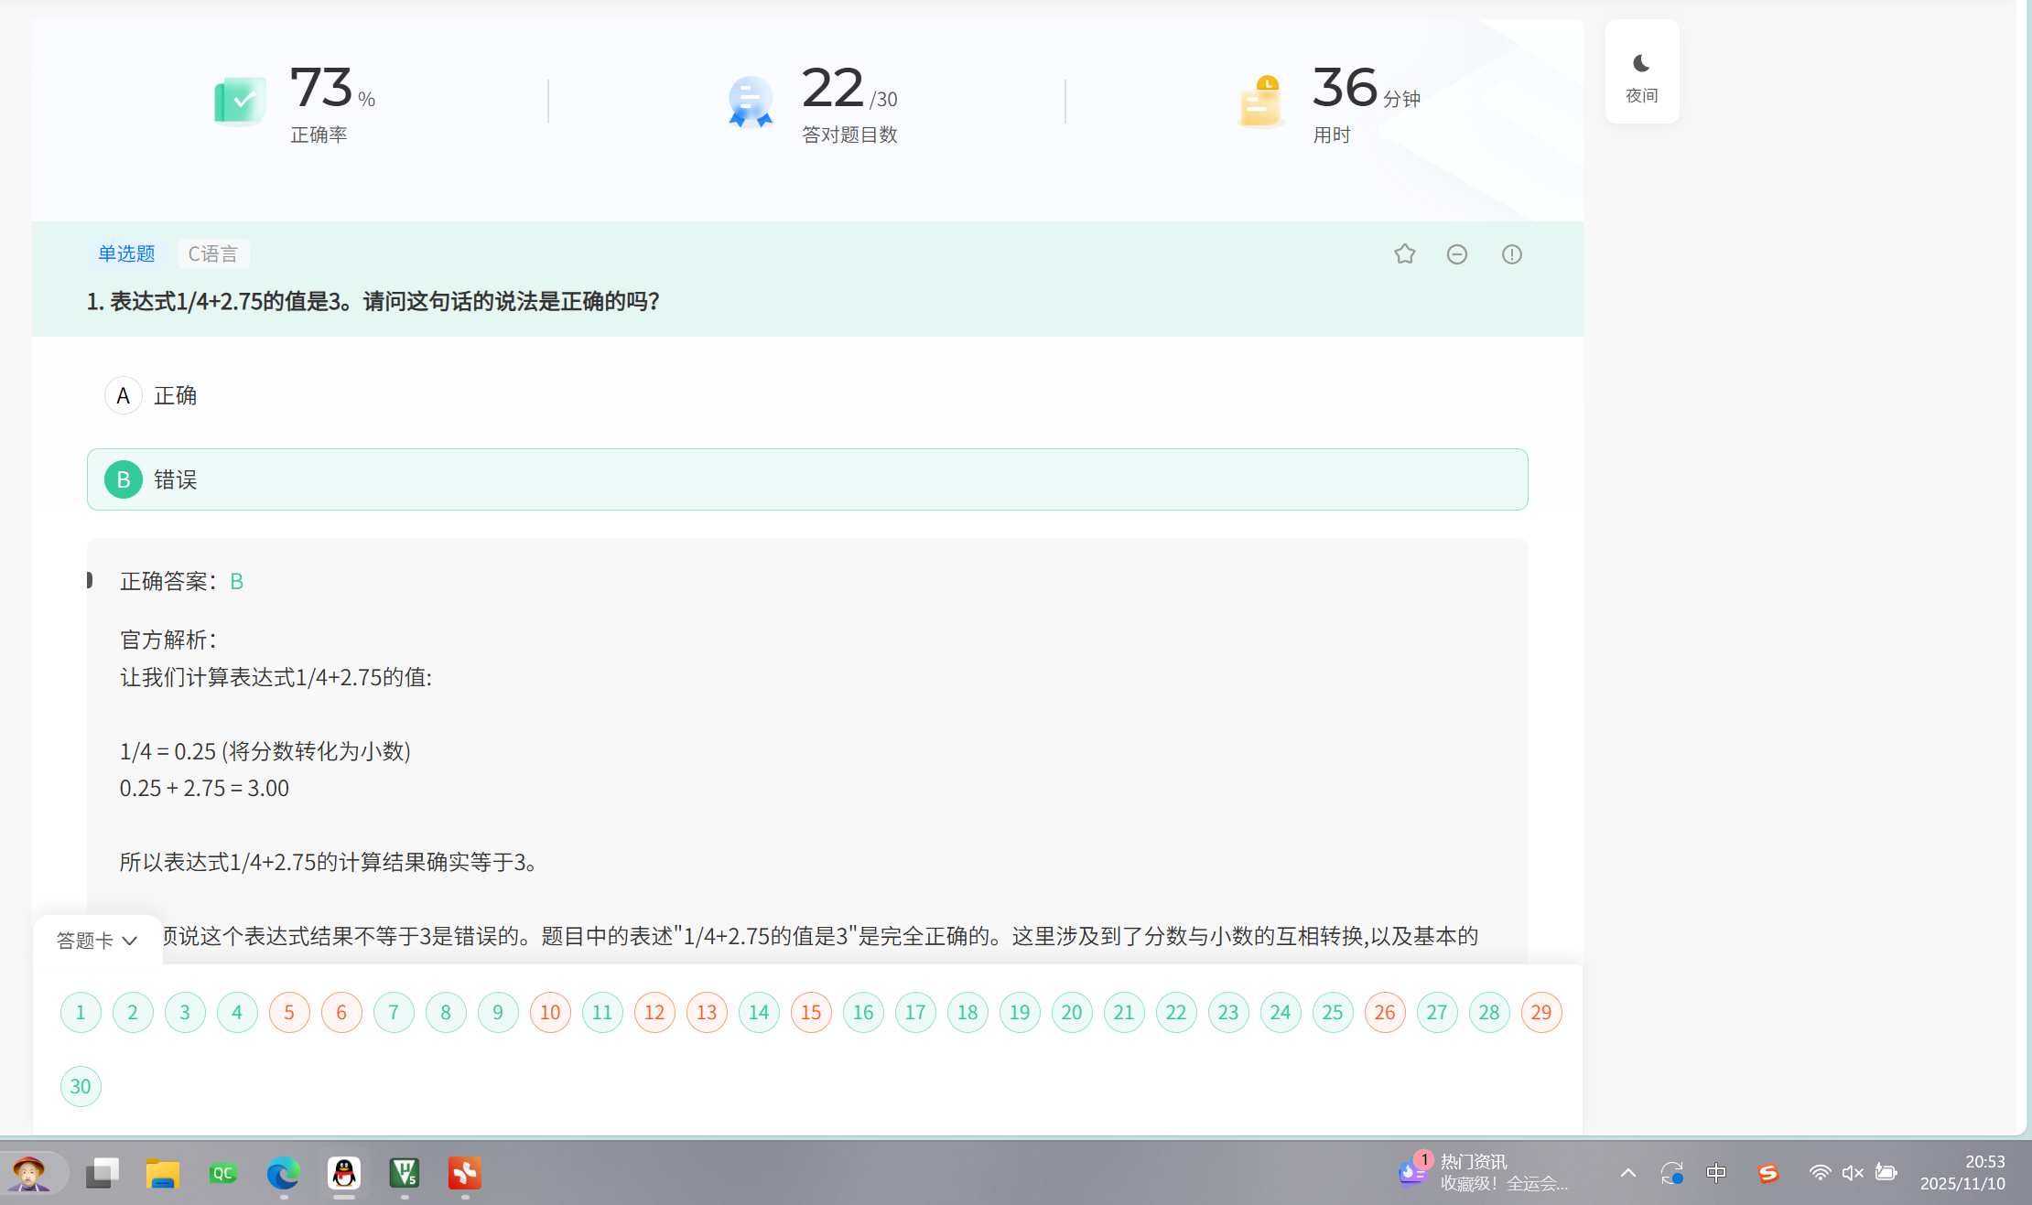Report a problem using the exclamation icon

point(1511,253)
